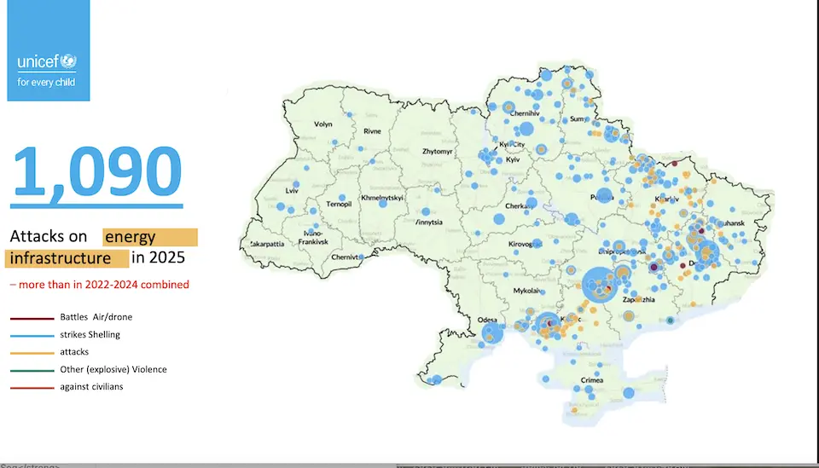Click the Kyiv City label
The height and width of the screenshot is (468, 819).
point(512,145)
